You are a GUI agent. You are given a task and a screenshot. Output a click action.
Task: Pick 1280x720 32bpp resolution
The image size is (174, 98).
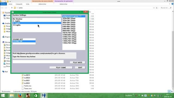pyautogui.click(x=74, y=37)
